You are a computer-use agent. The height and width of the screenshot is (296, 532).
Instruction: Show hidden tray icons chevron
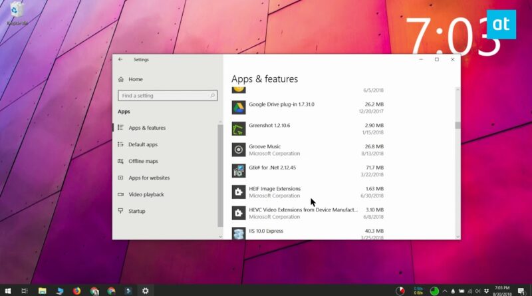tap(445, 291)
